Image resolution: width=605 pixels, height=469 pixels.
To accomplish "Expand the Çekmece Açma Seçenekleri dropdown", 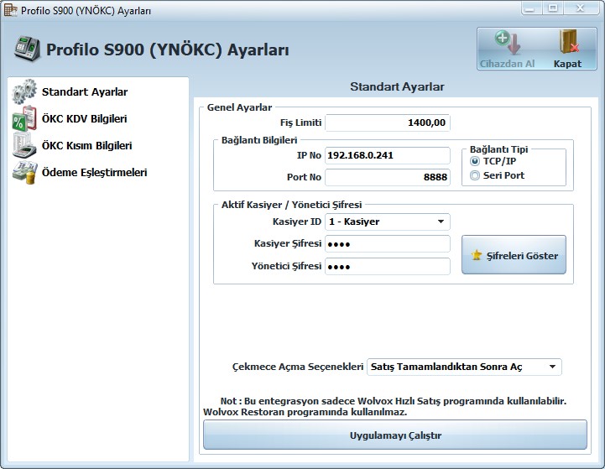I will (552, 367).
